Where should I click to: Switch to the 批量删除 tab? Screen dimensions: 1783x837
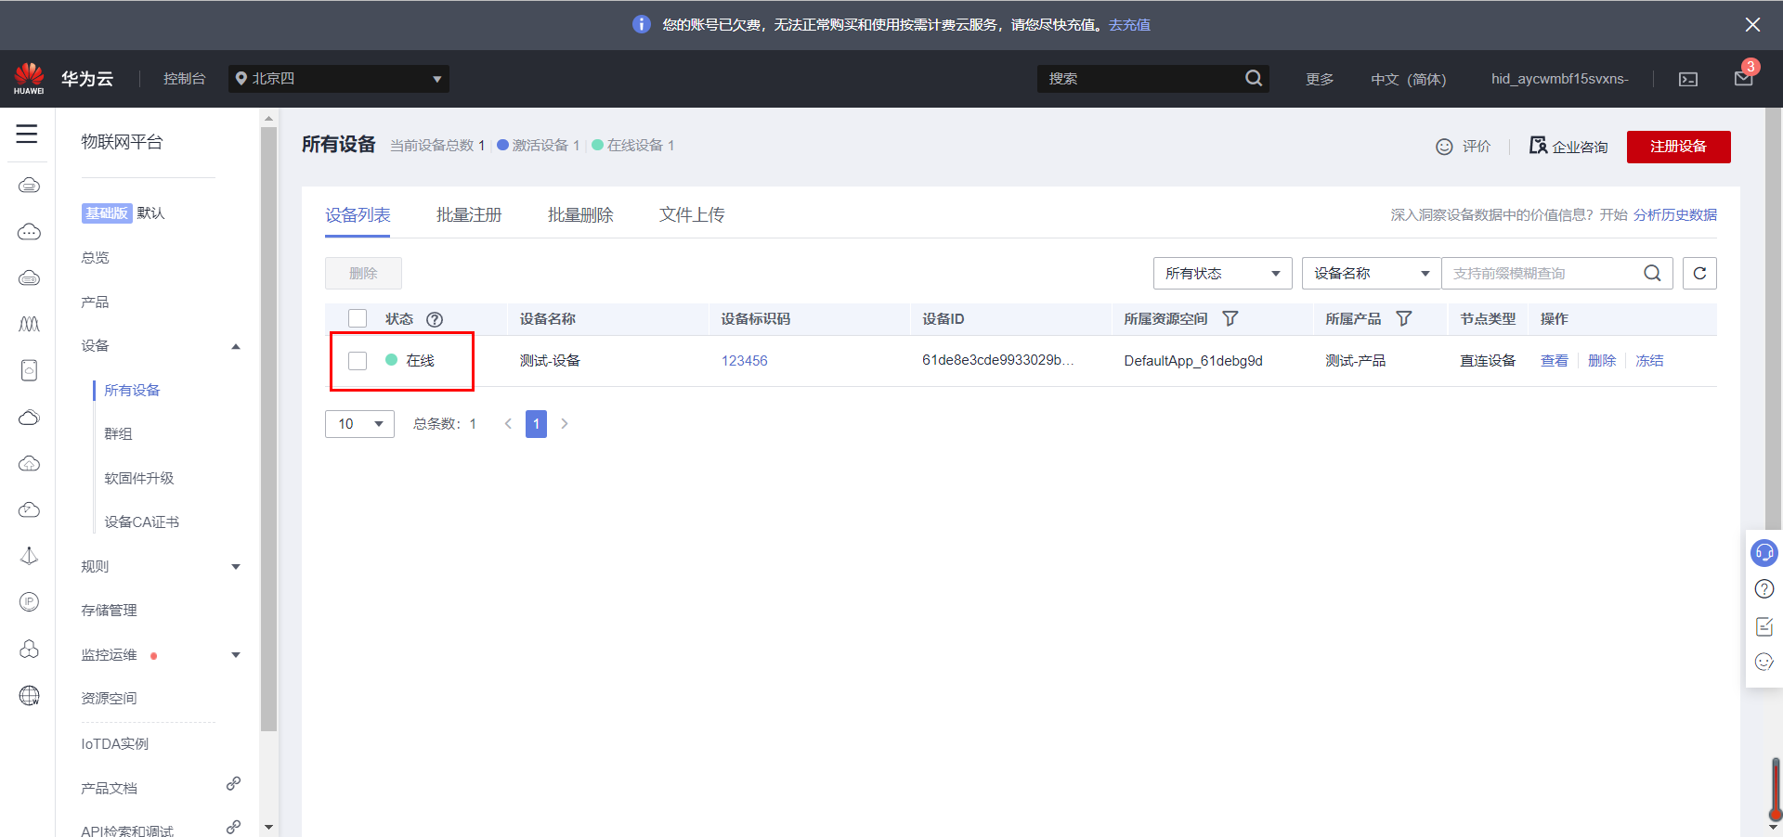580,215
